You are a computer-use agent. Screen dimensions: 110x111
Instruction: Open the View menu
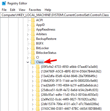[x=22, y=10]
